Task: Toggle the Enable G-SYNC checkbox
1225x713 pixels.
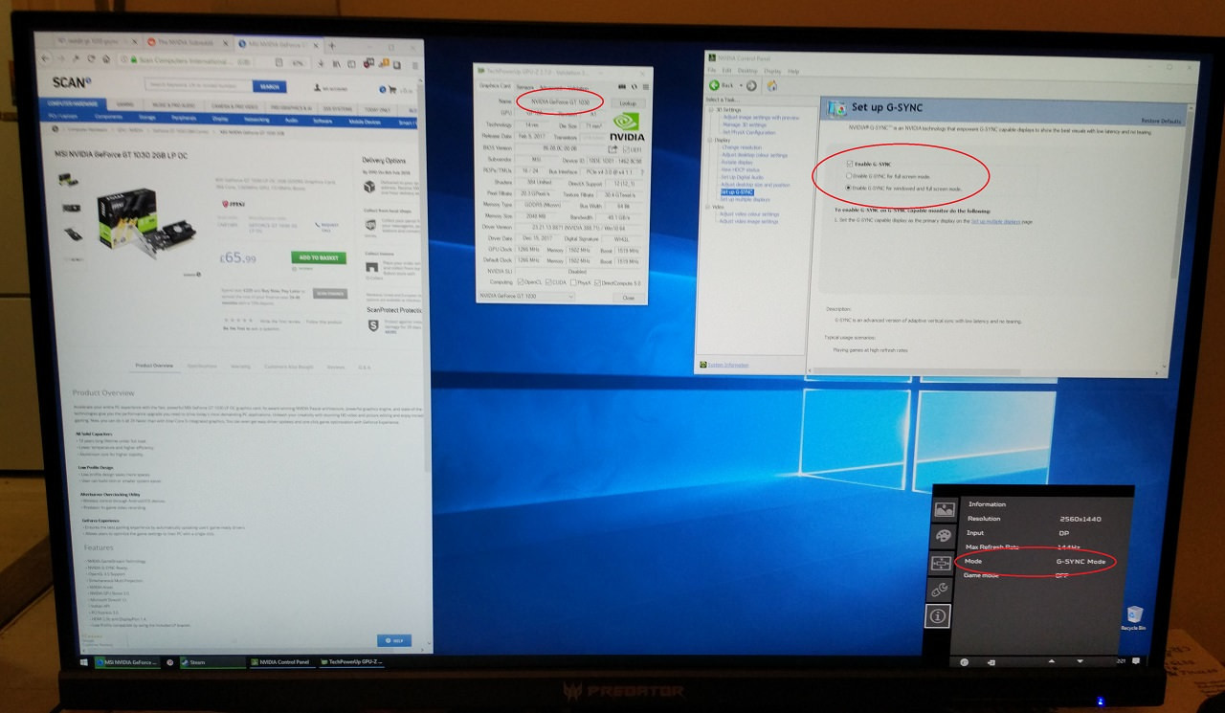Action: (850, 164)
